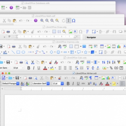Insert an image in Writer
The height and width of the screenshot is (126, 126).
103,78
